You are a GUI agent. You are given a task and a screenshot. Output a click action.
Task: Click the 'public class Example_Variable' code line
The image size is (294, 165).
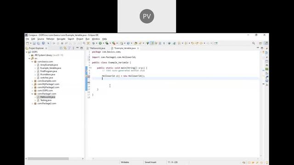(111, 62)
